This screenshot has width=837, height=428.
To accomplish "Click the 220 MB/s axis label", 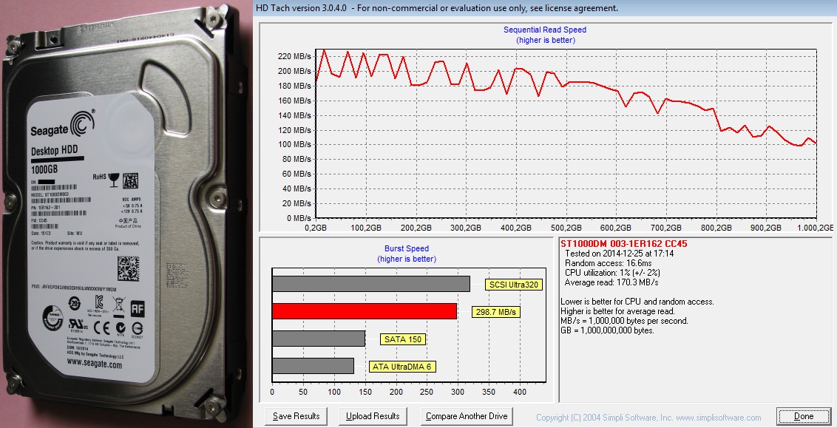I will click(294, 56).
